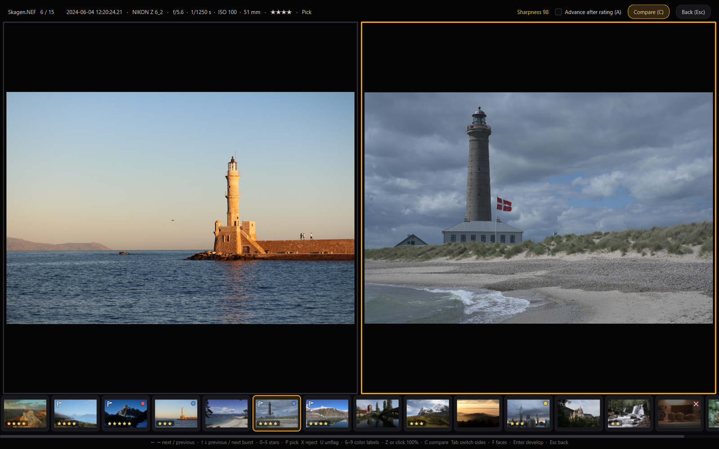Click the yellow color label dot on the city skyline thumbnail

[546, 404]
